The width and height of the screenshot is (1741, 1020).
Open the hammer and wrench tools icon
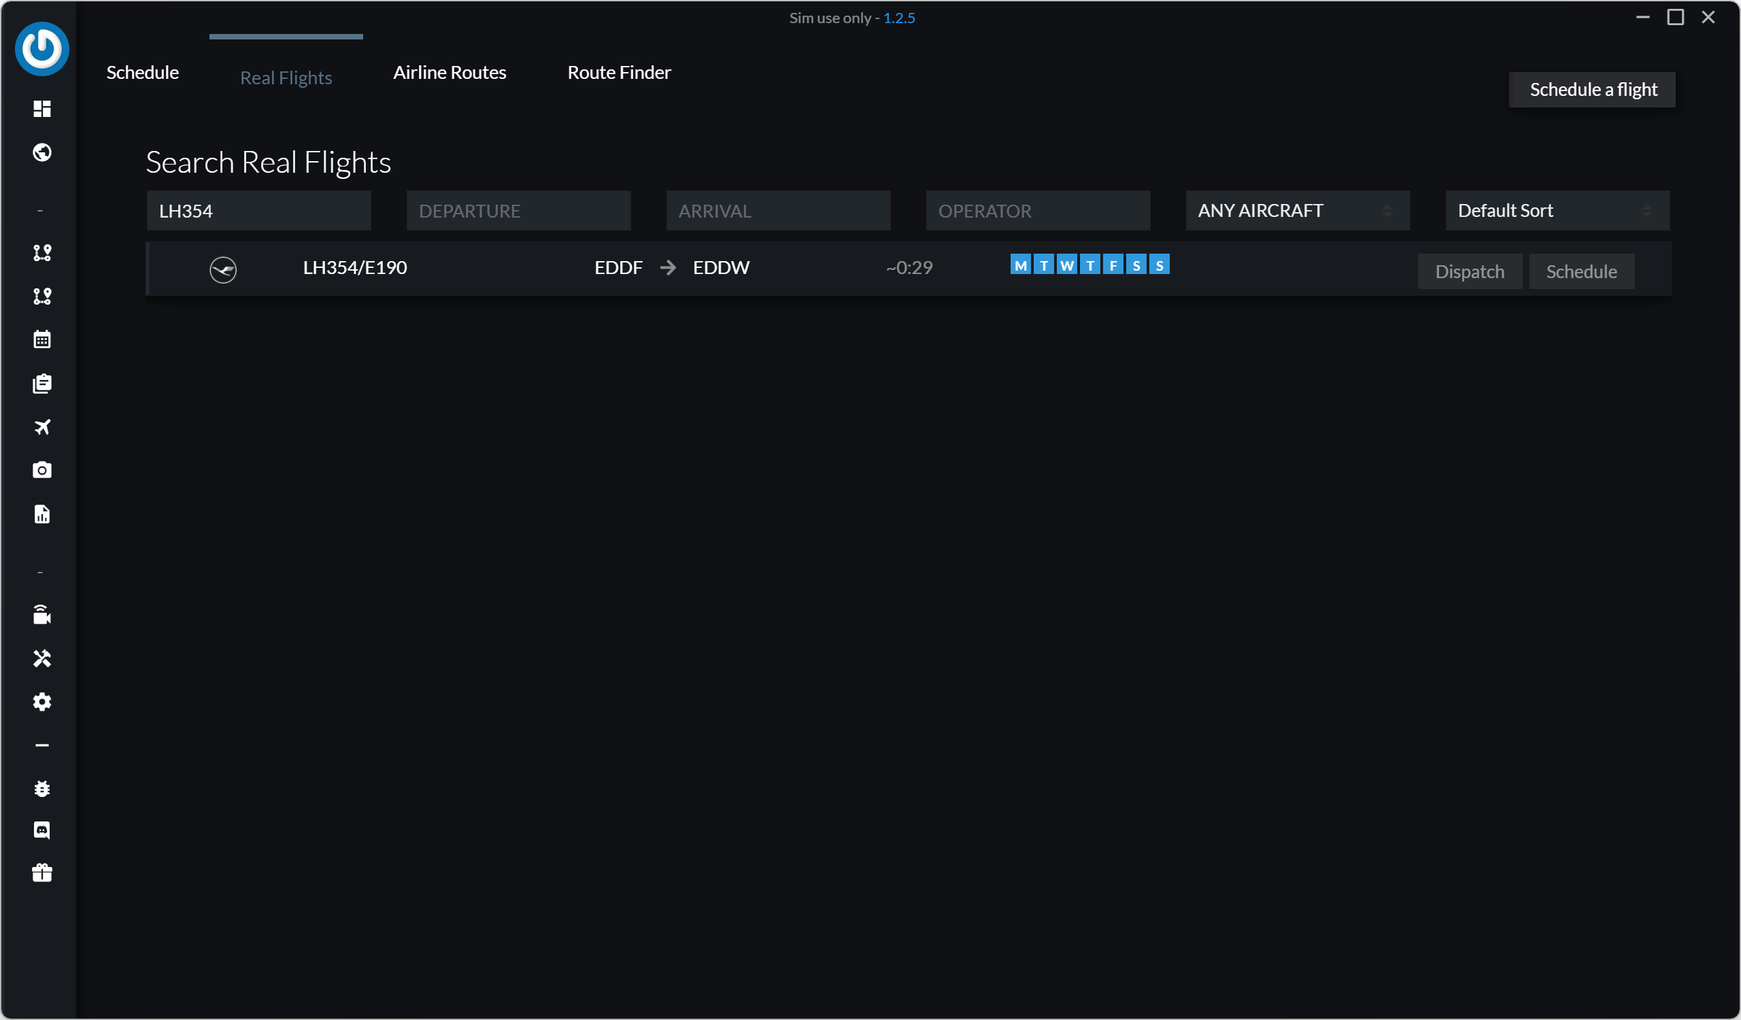pos(42,658)
